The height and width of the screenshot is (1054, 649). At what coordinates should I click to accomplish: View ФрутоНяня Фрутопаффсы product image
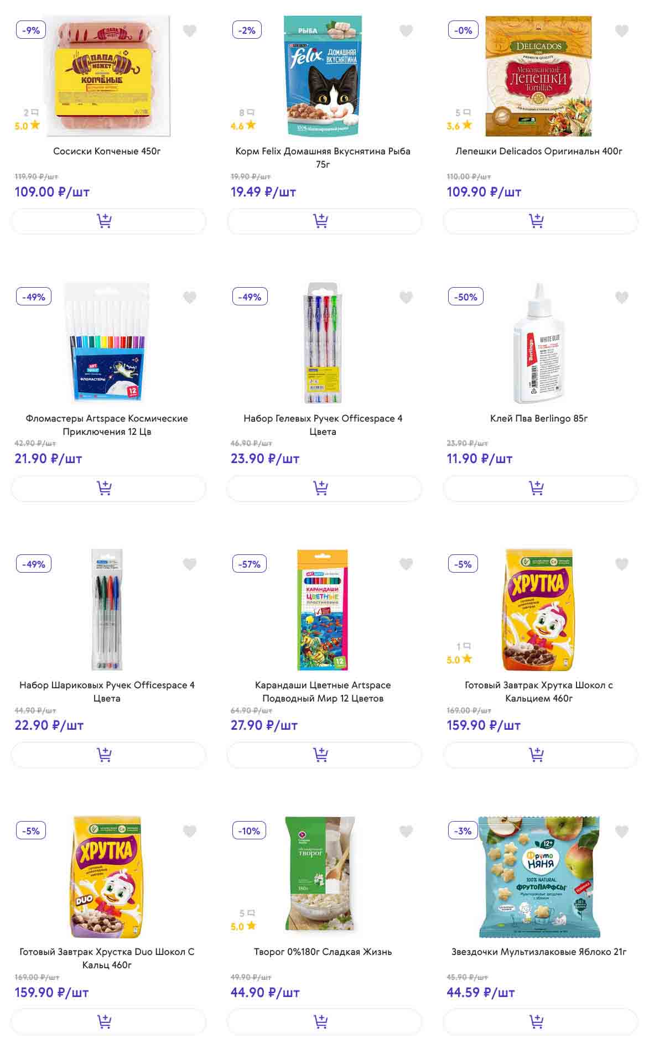539,876
